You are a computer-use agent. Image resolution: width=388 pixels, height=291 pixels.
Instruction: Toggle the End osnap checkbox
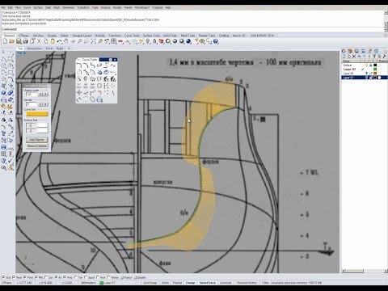click(x=3, y=277)
